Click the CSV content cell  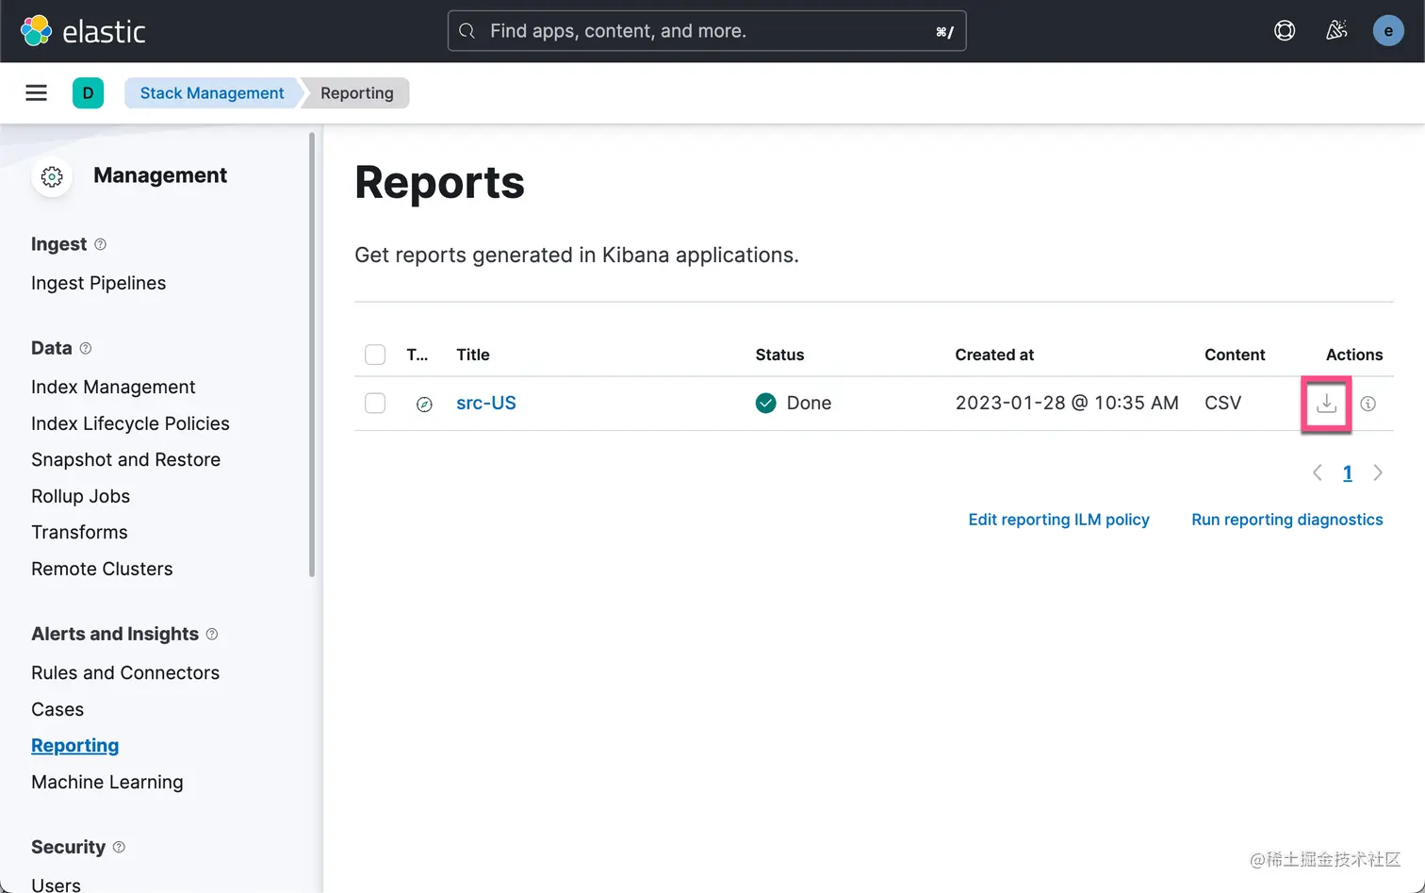[1222, 403]
